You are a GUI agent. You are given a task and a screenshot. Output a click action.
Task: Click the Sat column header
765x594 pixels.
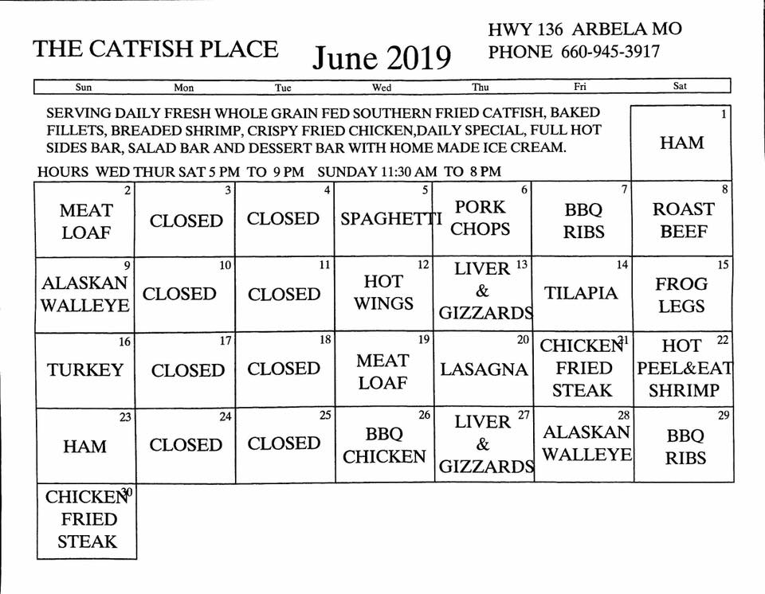pyautogui.click(x=680, y=86)
